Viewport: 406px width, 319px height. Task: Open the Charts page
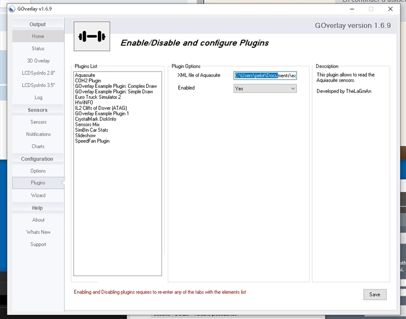click(x=38, y=146)
